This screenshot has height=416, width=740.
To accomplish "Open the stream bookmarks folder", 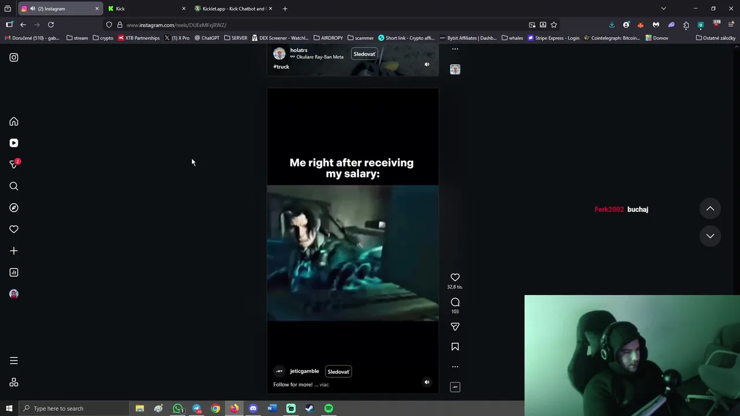I will tap(77, 38).
